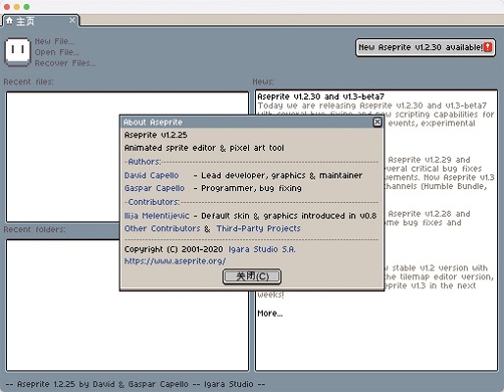Open New File... link

point(55,41)
